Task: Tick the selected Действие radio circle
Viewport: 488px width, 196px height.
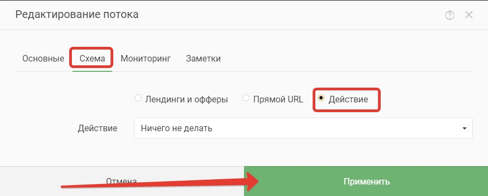Action: pos(321,98)
